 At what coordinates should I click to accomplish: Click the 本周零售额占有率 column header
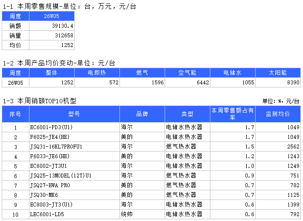coord(233,114)
